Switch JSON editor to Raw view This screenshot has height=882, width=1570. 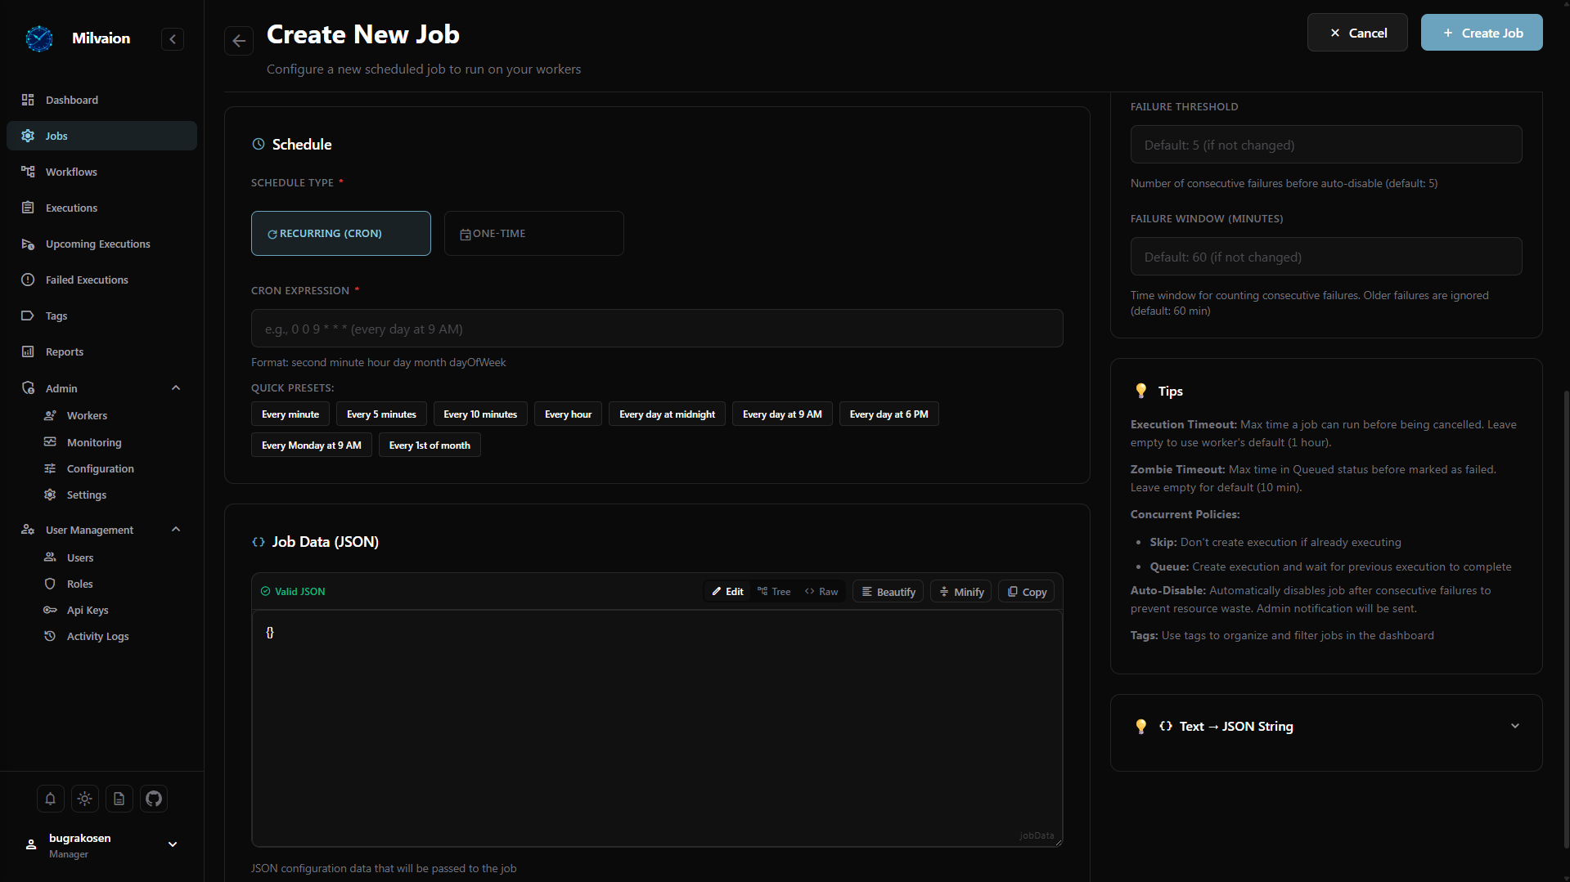pos(821,592)
